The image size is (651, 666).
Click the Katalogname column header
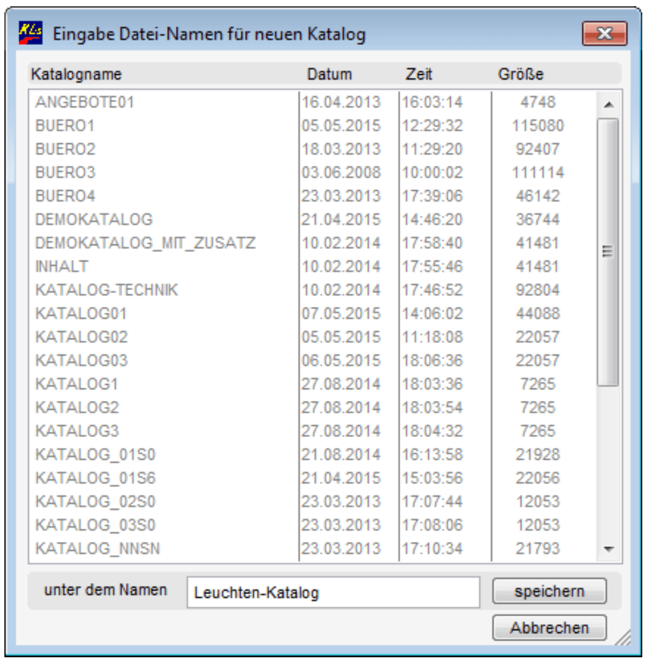pyautogui.click(x=77, y=74)
